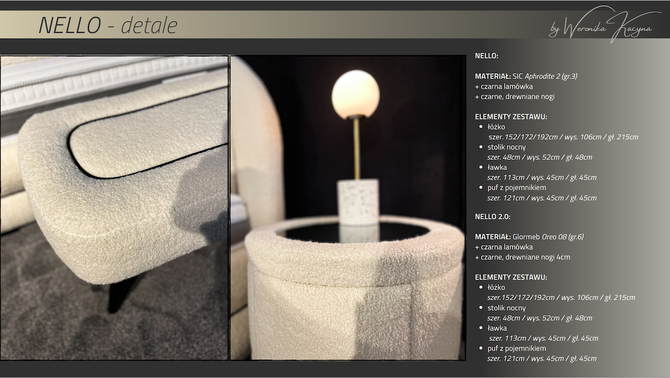The width and height of the screenshot is (670, 378).
Task: Select "ławka" bullet in the NELLO 2.0 list
Action: pos(497,328)
